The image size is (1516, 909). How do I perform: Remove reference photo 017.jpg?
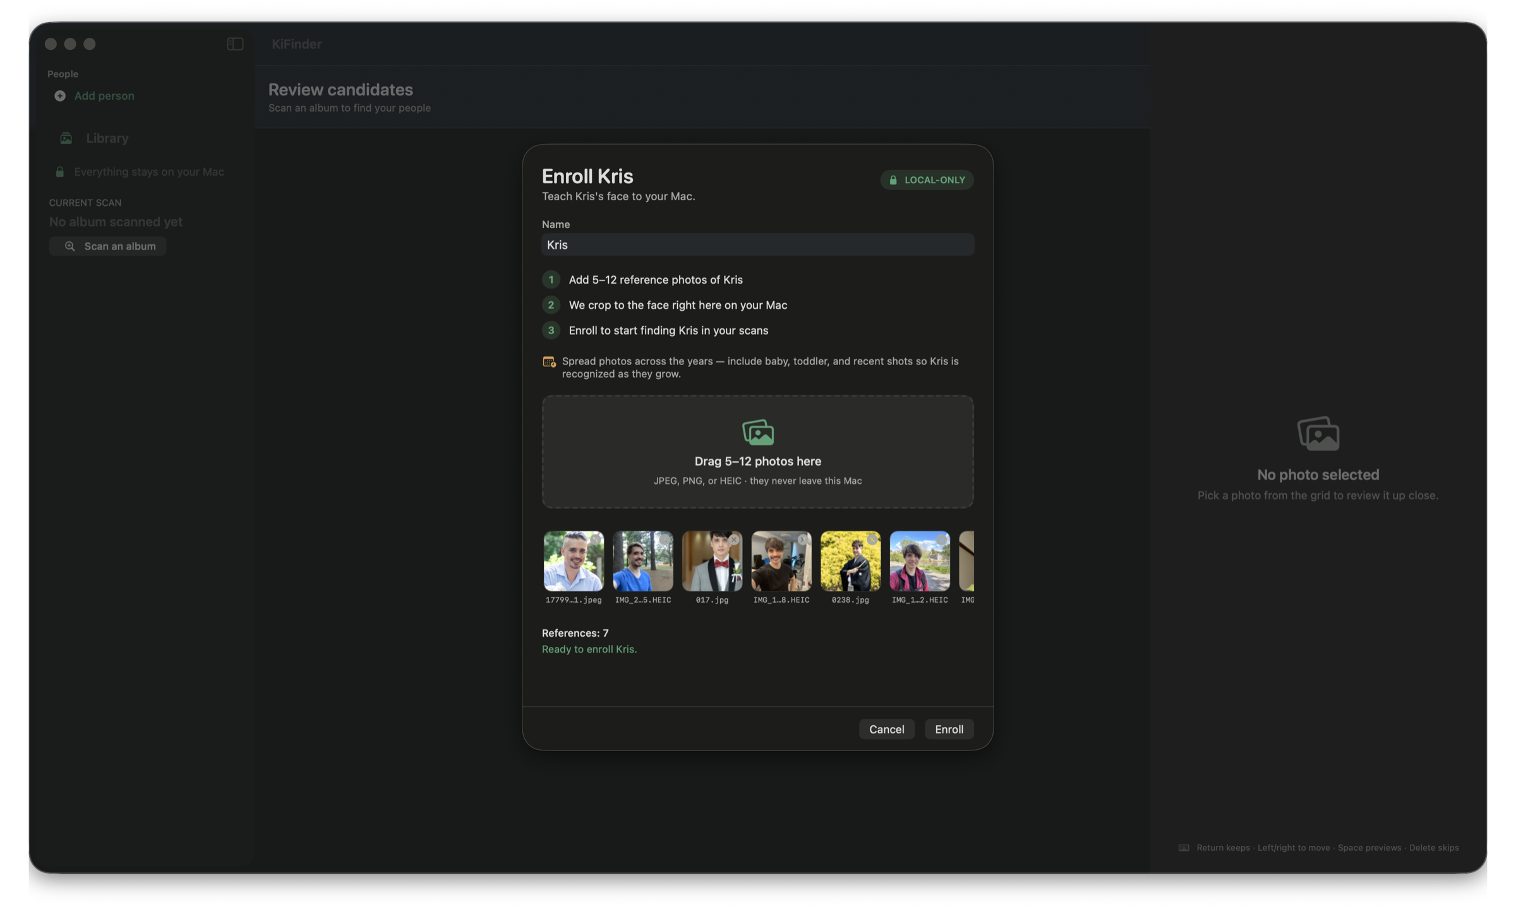(x=734, y=539)
